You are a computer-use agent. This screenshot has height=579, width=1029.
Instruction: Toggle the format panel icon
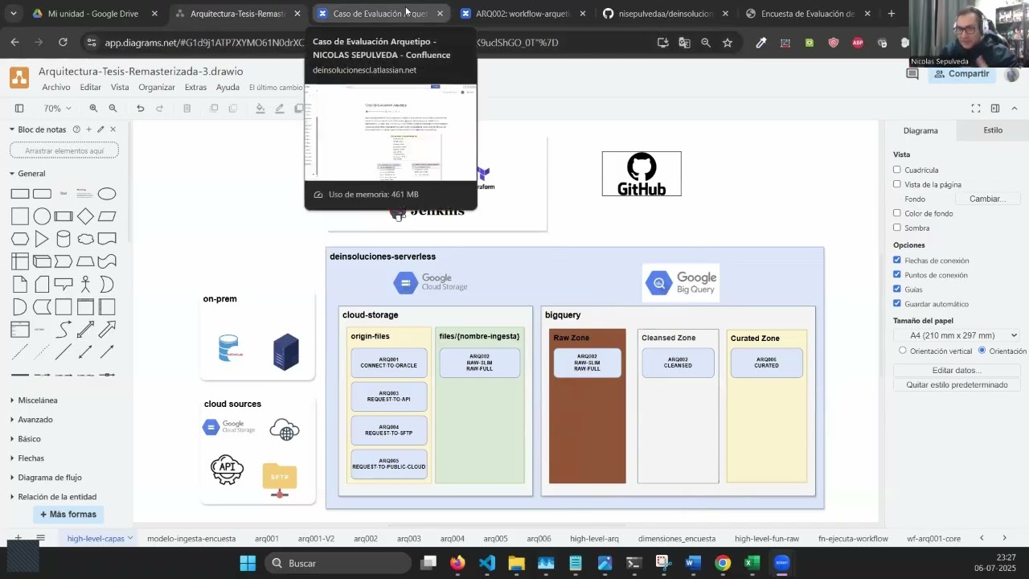[x=995, y=109]
